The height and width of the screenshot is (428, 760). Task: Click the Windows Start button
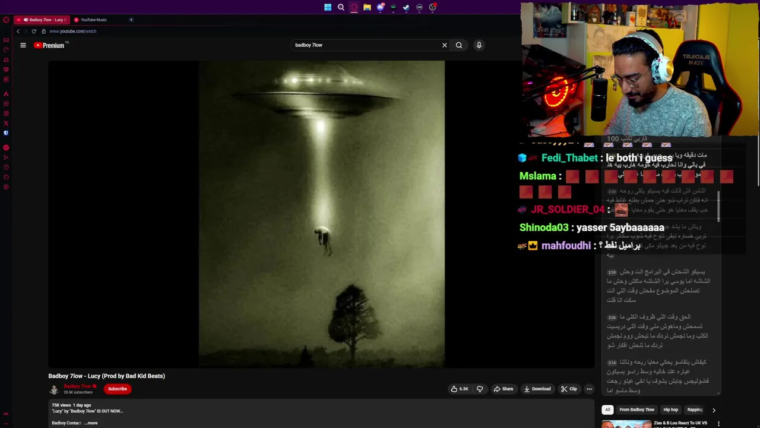pos(328,7)
